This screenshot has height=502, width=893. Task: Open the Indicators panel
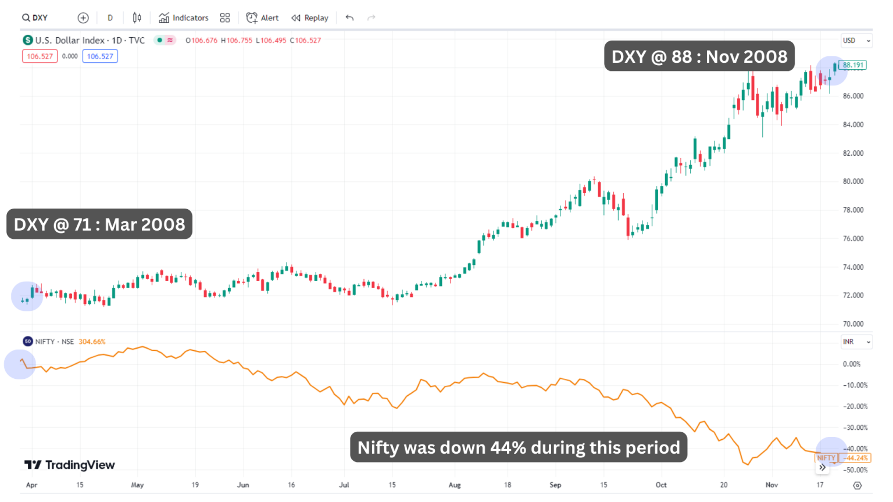184,17
